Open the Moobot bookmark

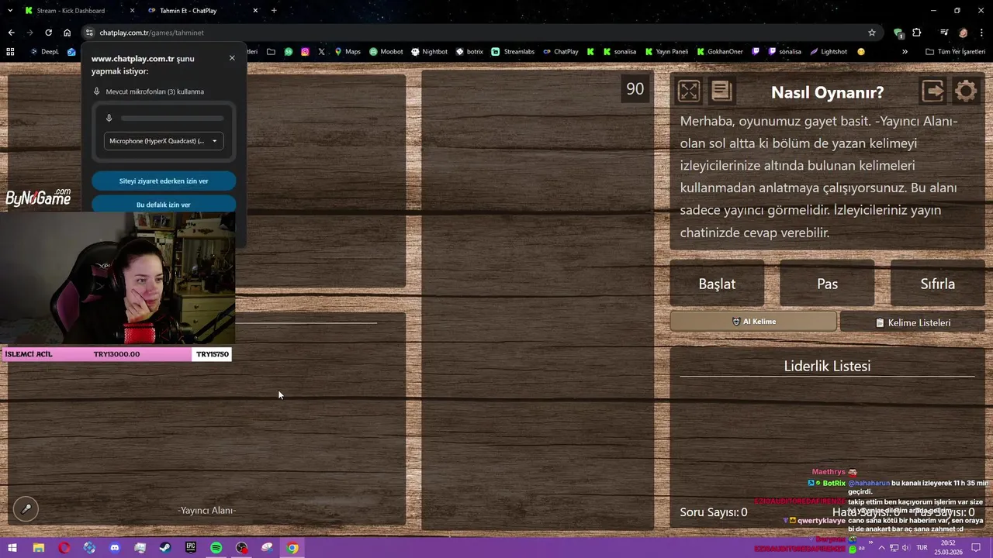click(x=386, y=52)
